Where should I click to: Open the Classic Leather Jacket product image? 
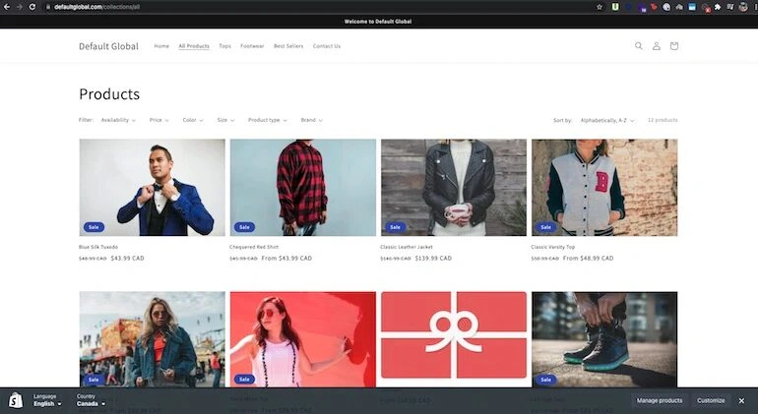pos(454,187)
